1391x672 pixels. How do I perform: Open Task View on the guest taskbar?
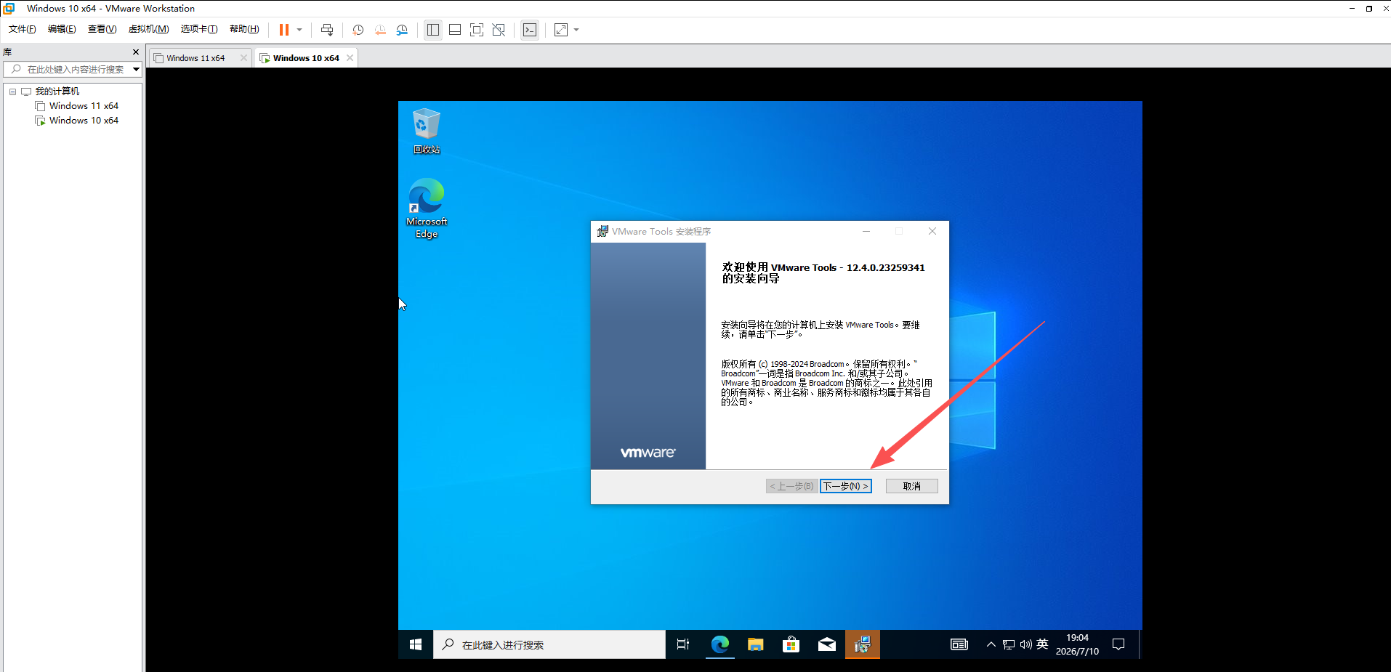click(683, 644)
